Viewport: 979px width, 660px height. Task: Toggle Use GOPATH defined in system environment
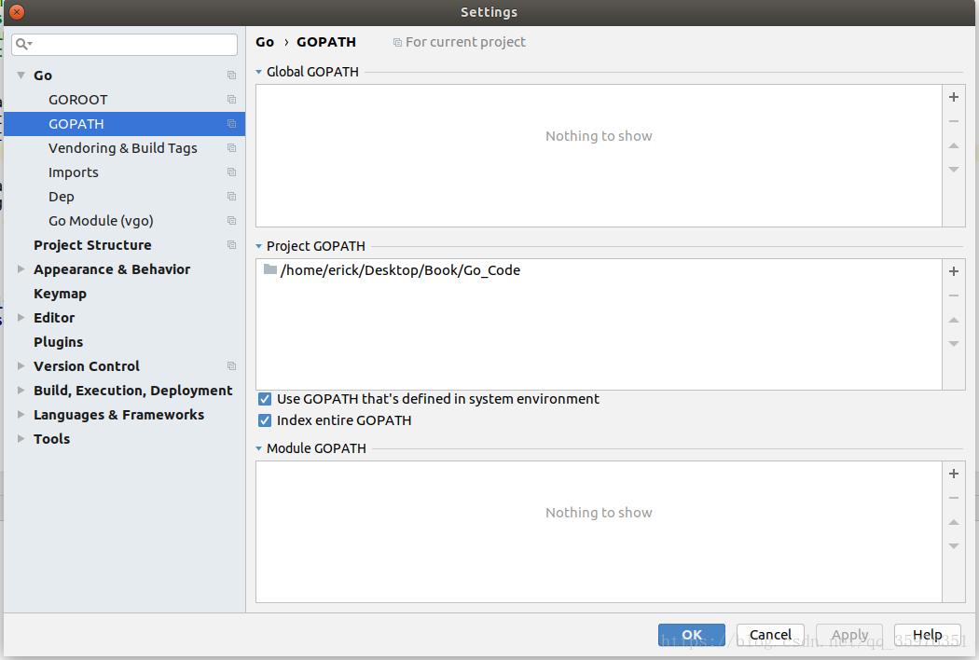[x=265, y=399]
